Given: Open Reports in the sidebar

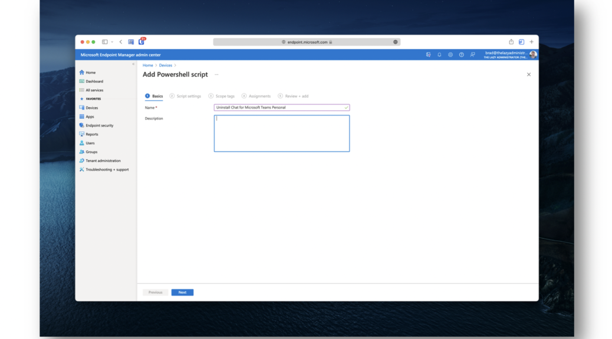Looking at the screenshot, I should [89, 134].
